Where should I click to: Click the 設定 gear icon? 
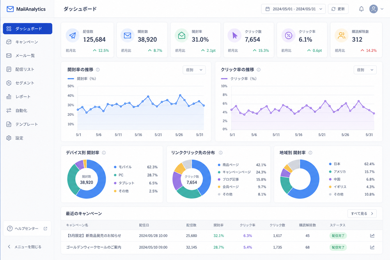click(9, 138)
